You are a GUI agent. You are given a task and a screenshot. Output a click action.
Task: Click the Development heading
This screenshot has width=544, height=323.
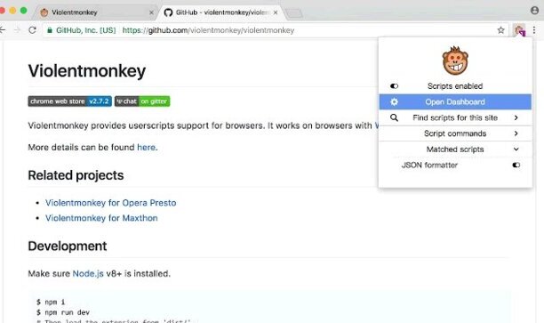point(68,246)
